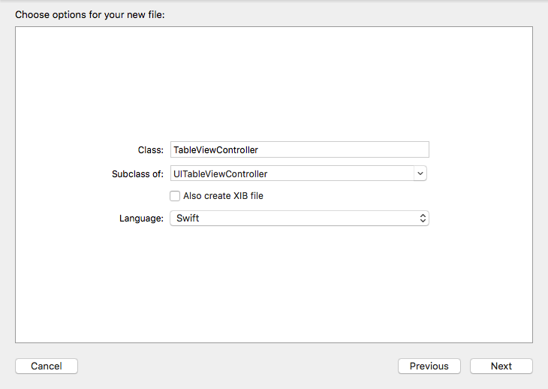
Task: Click gray space between Cancel and Previous buttons
Action: click(237, 366)
